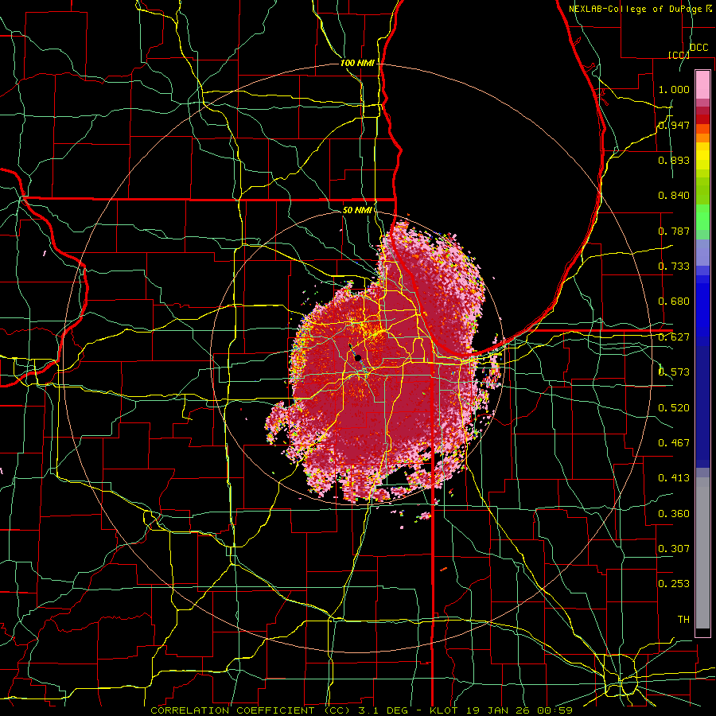Select the 0.253 scale label

pos(674,584)
